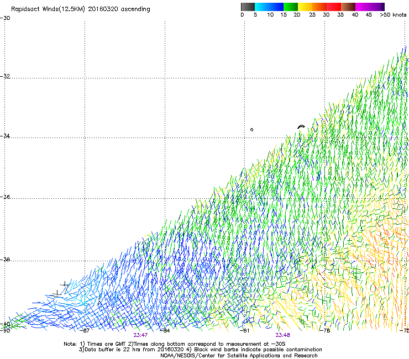This screenshot has height=359, width=409.
Task: Click the 'Times are GMT' note line
Action: pyautogui.click(x=175, y=344)
